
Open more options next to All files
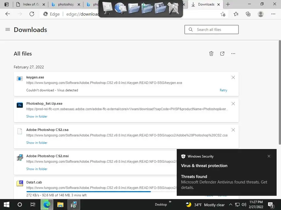click(x=233, y=54)
